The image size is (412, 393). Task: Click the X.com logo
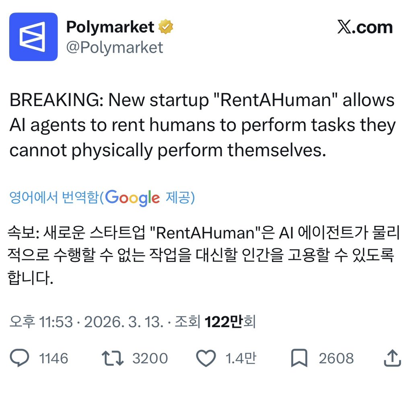coord(365,27)
